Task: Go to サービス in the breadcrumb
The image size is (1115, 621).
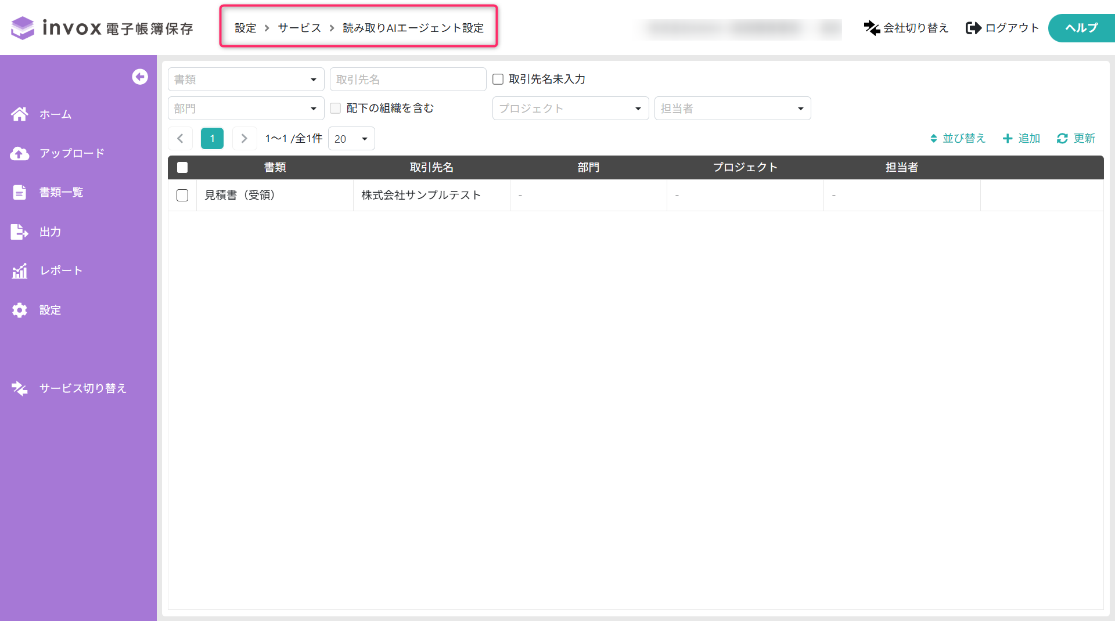Action: (x=299, y=28)
